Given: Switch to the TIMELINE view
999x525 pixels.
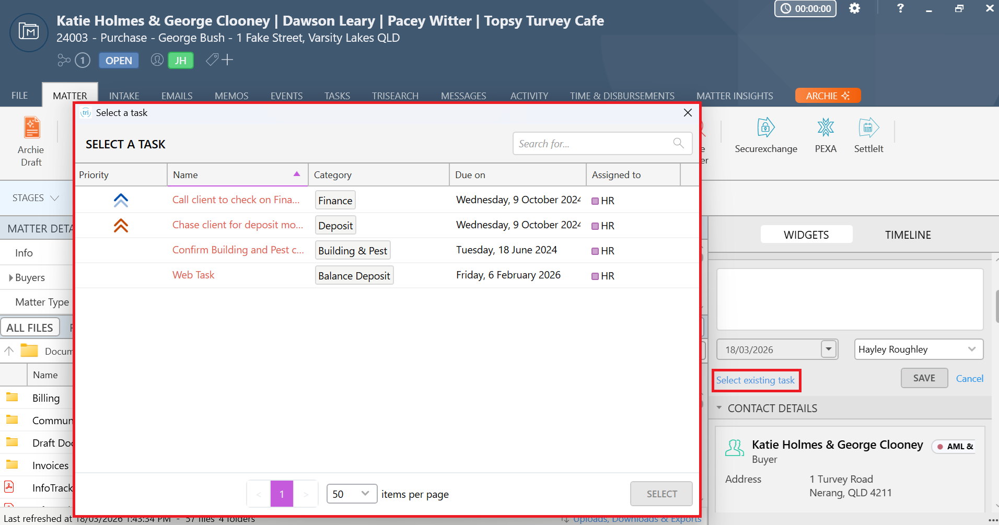Looking at the screenshot, I should 908,235.
